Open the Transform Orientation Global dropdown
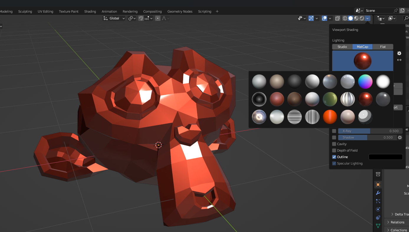Image resolution: width=409 pixels, height=232 pixels. point(114,18)
